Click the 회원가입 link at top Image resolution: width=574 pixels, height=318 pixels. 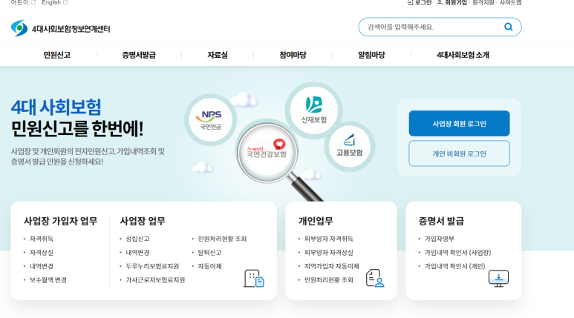coord(456,2)
